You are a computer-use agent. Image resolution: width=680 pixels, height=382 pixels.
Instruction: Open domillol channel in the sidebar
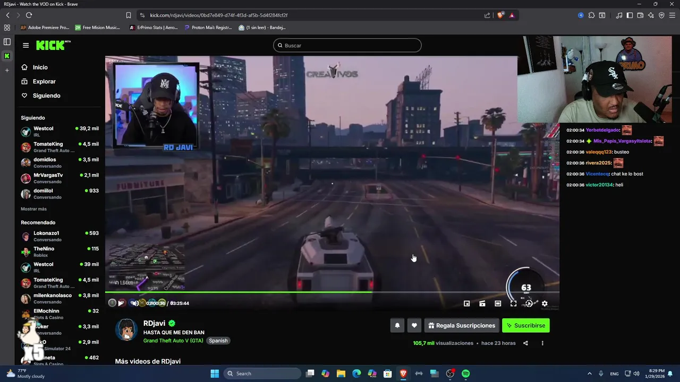click(59, 194)
